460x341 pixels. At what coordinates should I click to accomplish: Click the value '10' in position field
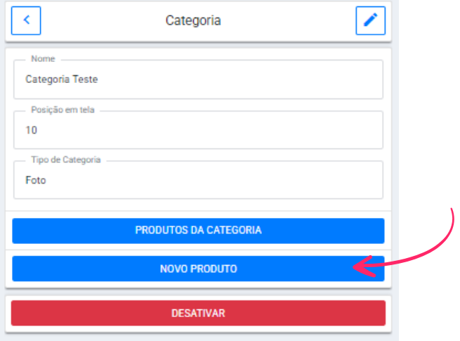(x=32, y=130)
